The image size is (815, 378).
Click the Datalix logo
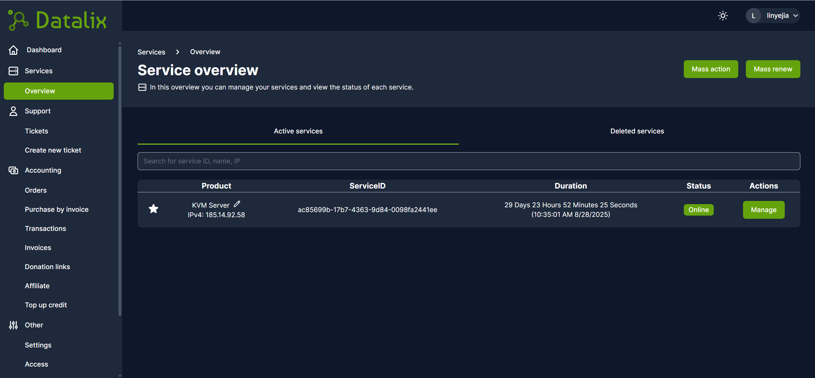pyautogui.click(x=57, y=20)
